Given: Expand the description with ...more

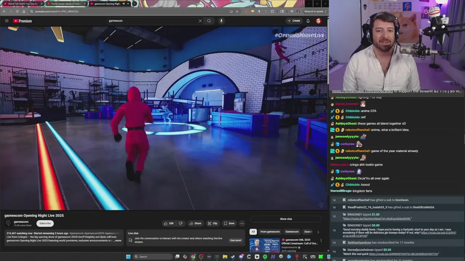Looking at the screenshot, I should point(117,241).
